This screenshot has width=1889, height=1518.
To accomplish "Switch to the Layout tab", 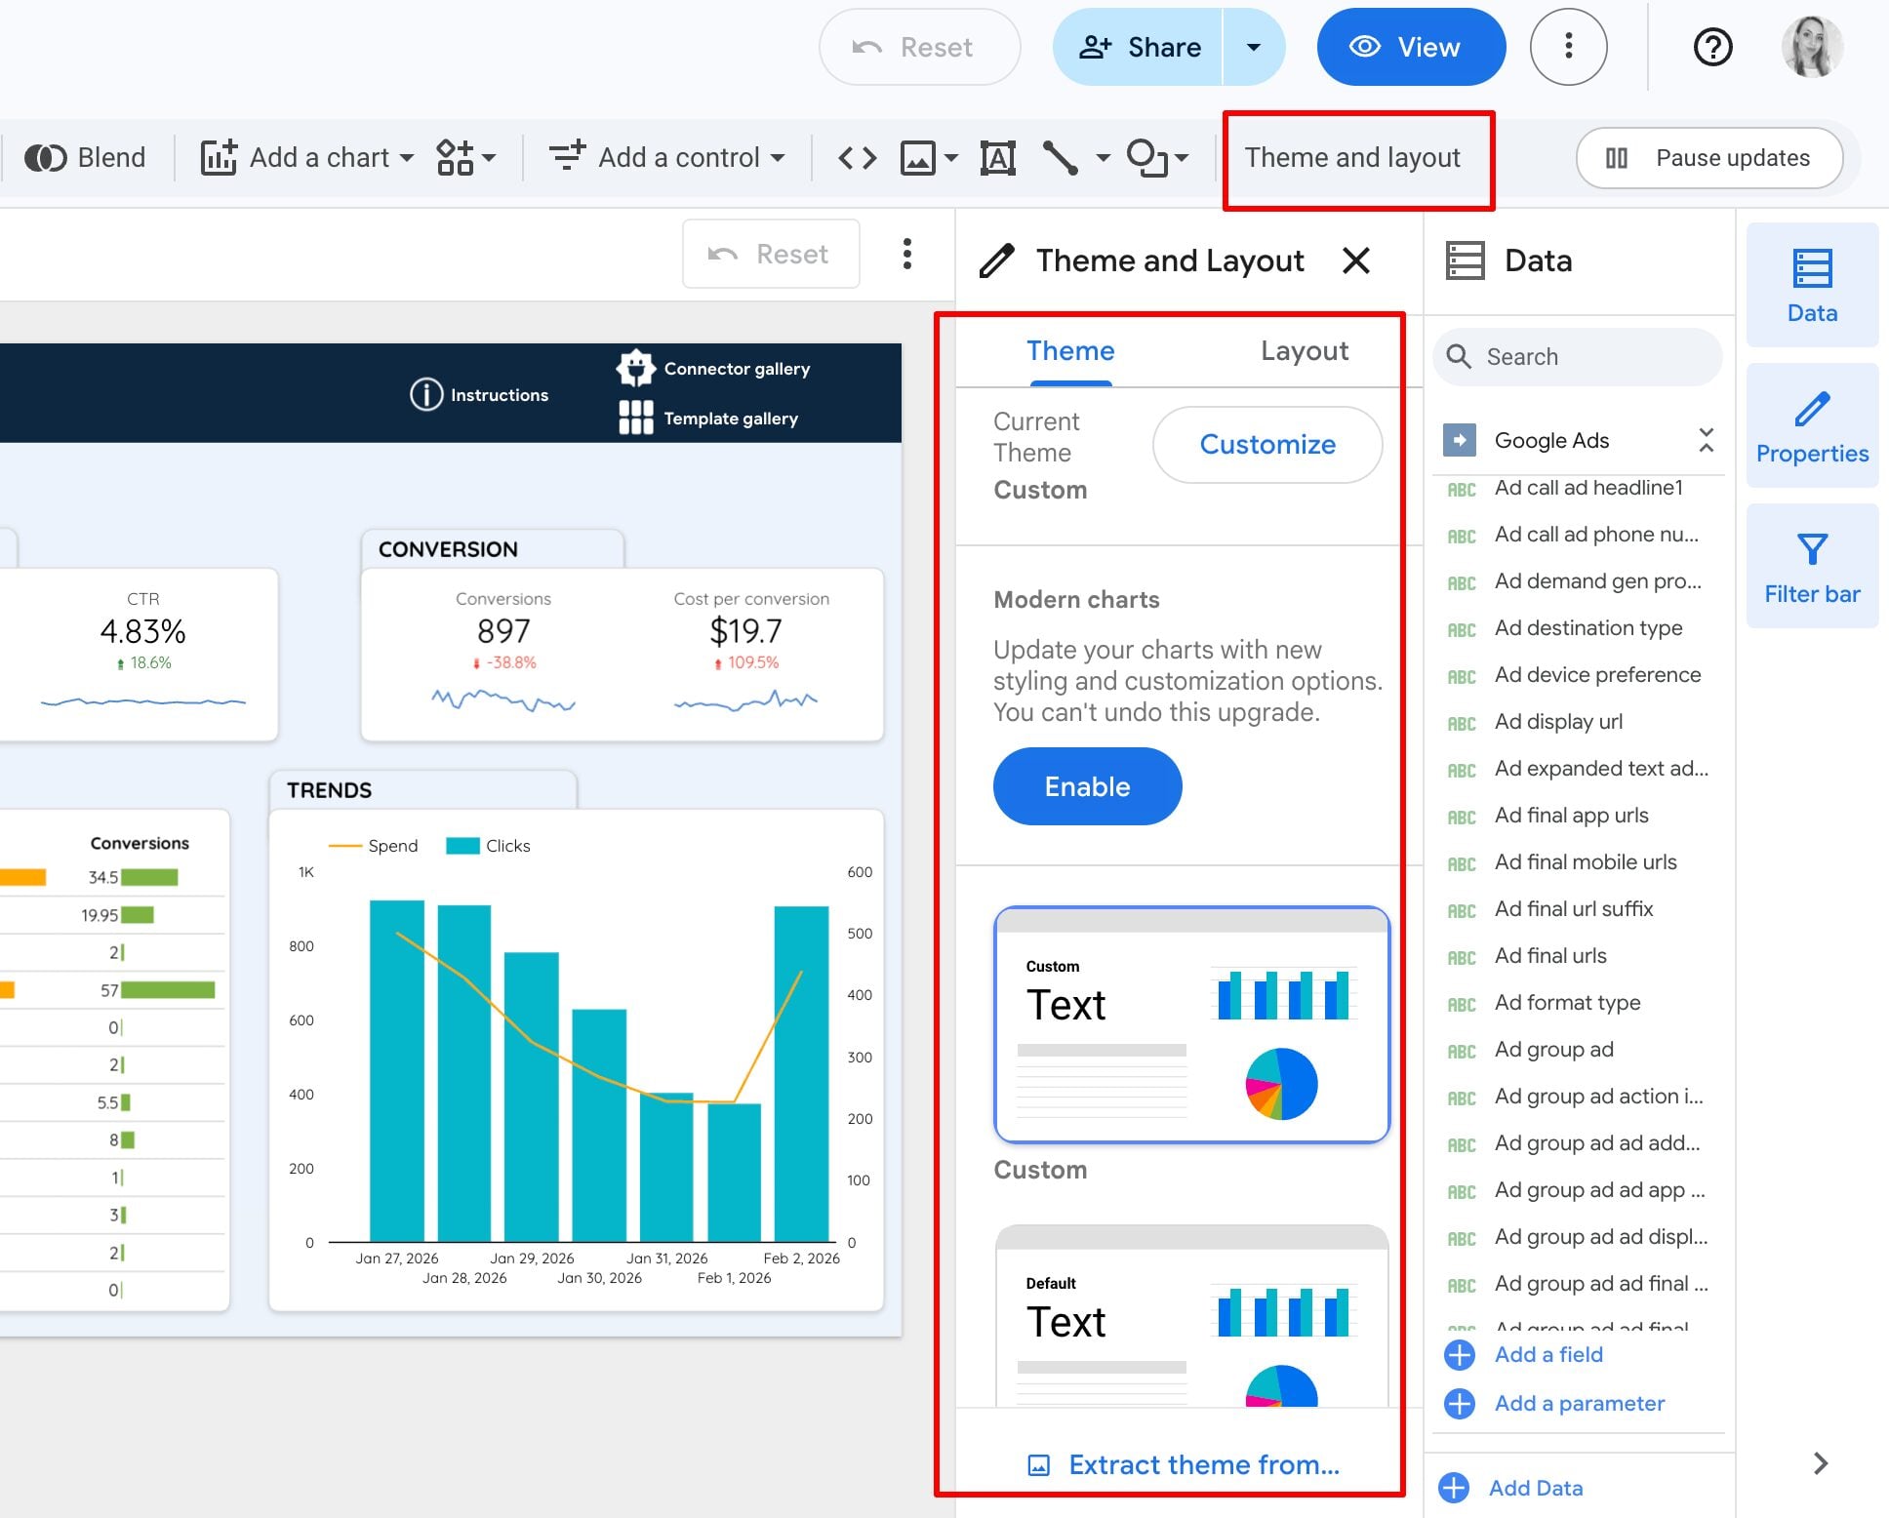I will [x=1304, y=350].
